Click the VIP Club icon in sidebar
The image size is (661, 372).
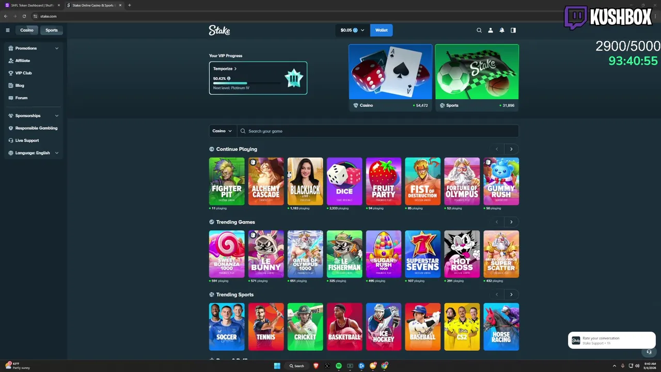[11, 73]
